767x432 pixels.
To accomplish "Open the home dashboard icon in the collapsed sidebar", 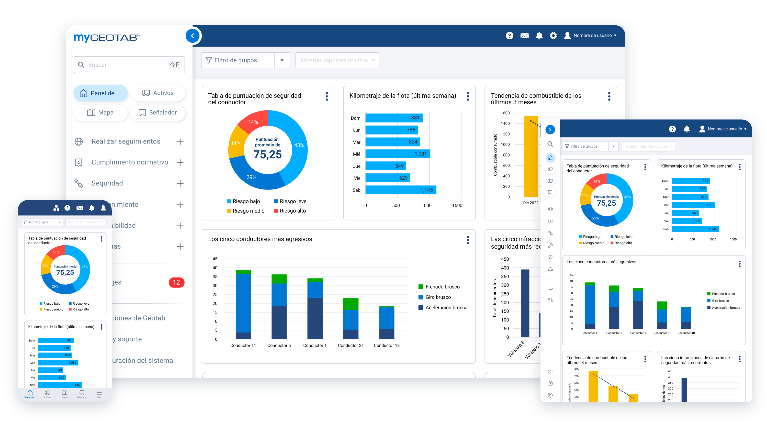I will coord(550,158).
